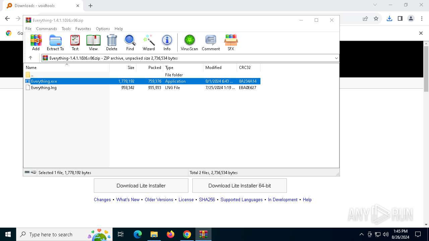Viewport: 429px width, 241px height.
Task: Go up one folder level arrow
Action: [x=30, y=58]
